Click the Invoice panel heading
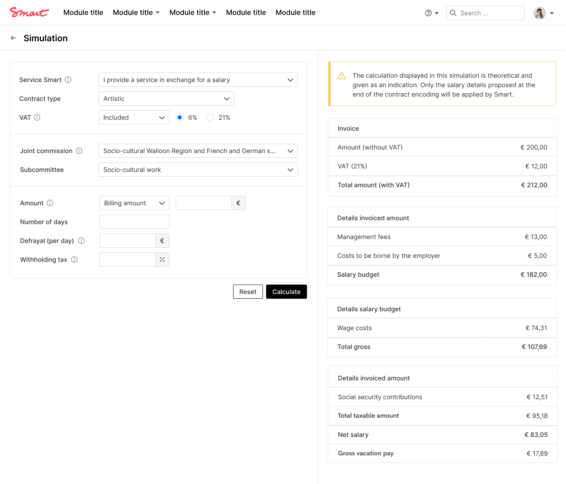This screenshot has width=566, height=484. point(348,128)
